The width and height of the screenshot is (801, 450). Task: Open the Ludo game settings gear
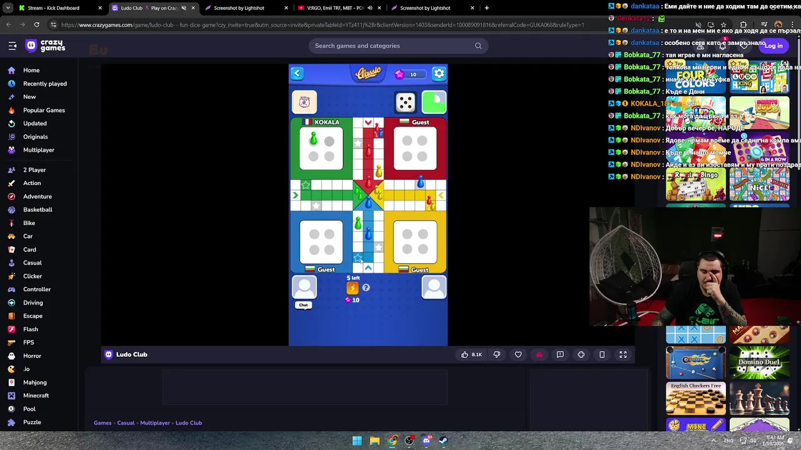click(439, 74)
